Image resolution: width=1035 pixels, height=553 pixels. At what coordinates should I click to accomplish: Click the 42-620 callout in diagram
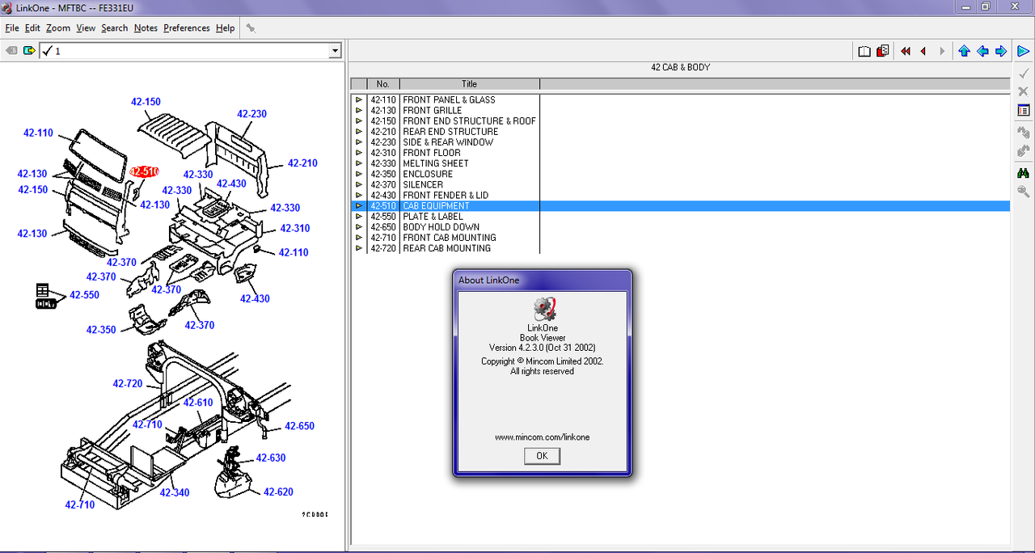tap(278, 492)
